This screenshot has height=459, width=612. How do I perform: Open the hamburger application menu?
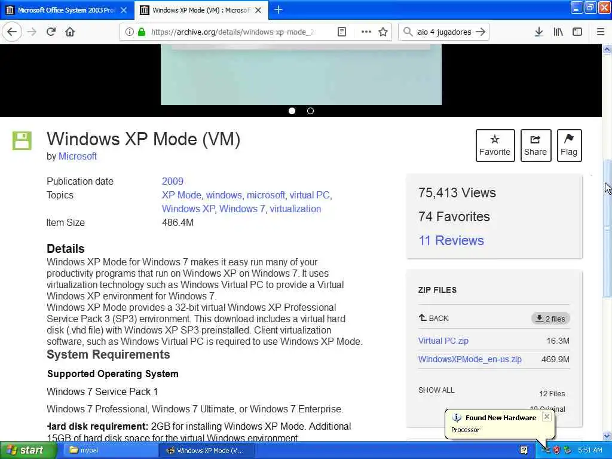[601, 32]
